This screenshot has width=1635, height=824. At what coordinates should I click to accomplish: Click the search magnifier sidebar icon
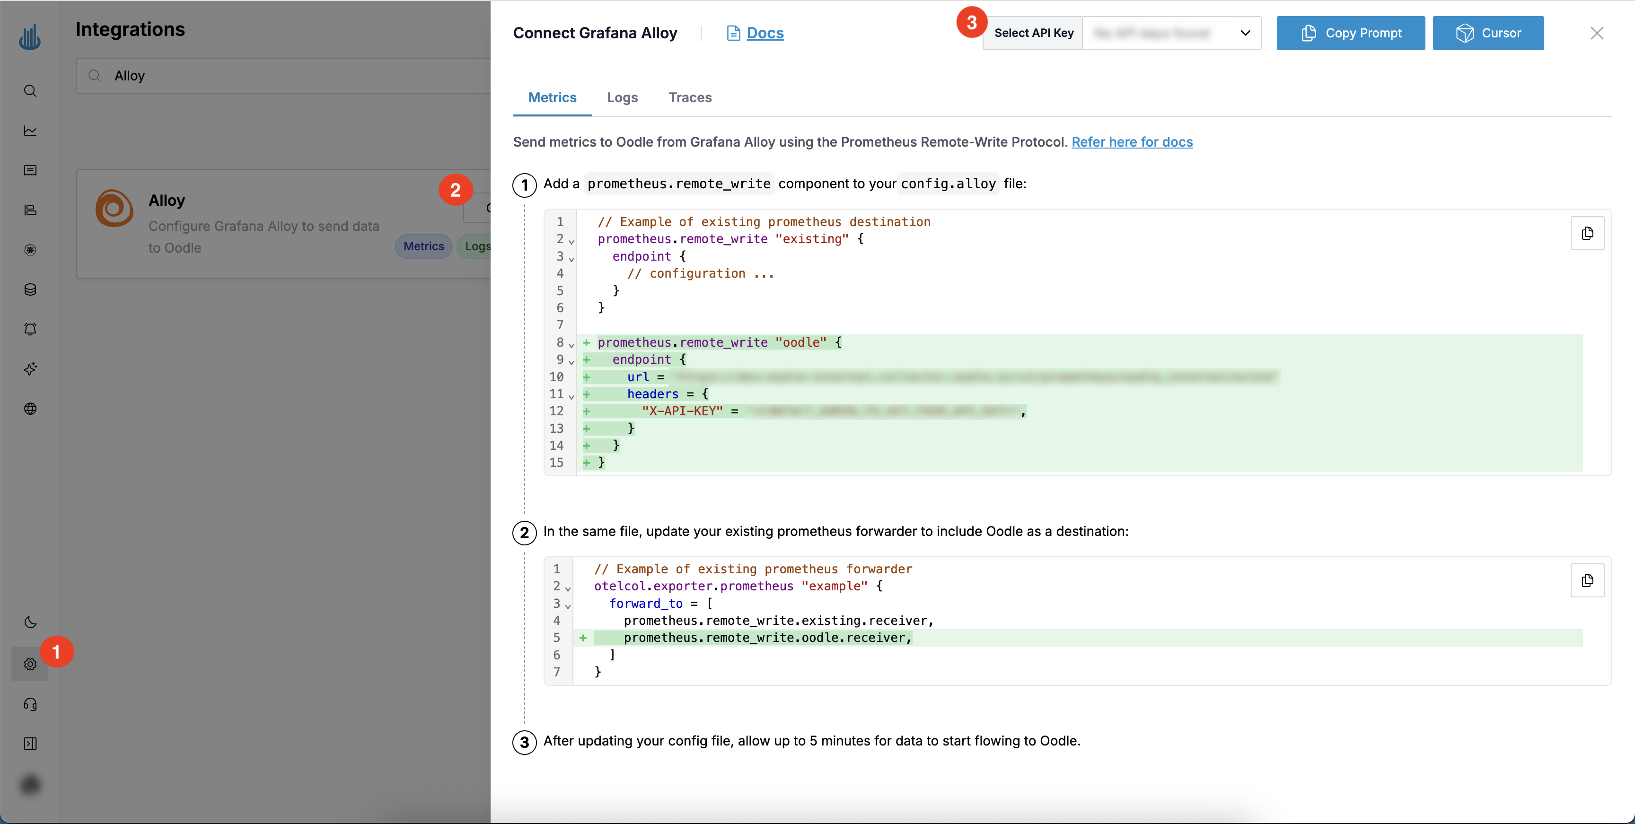30,91
